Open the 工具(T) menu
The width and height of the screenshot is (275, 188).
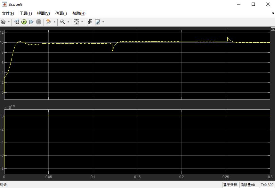point(26,13)
